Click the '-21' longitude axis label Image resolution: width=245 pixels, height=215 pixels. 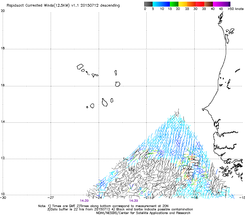point(146,197)
